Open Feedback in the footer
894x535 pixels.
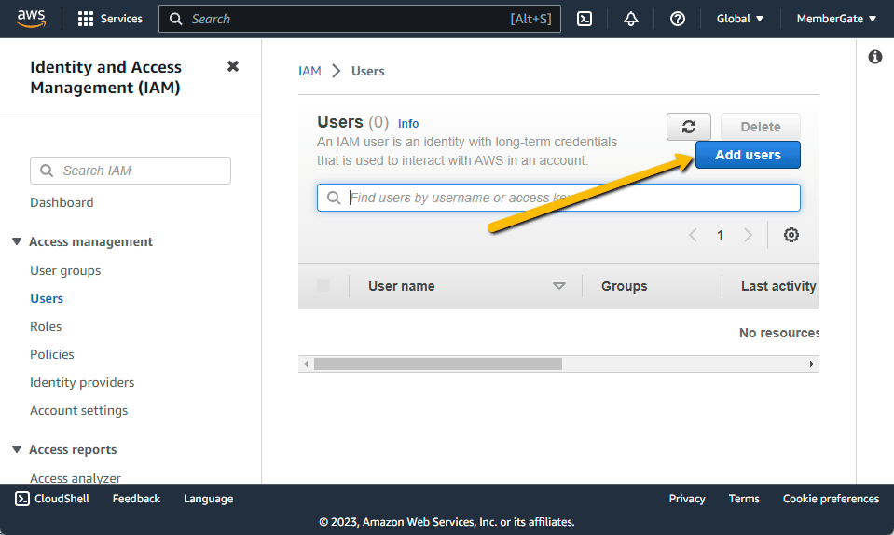coord(136,499)
